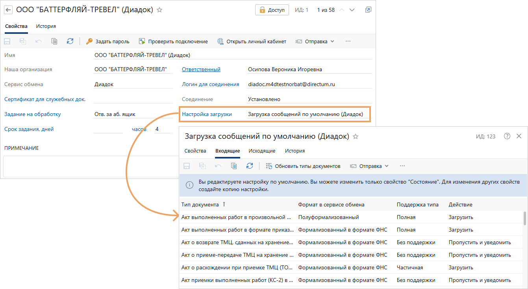Star the Загрузка сообщений по умолчанию card
528x289 pixels.
[x=356, y=136]
